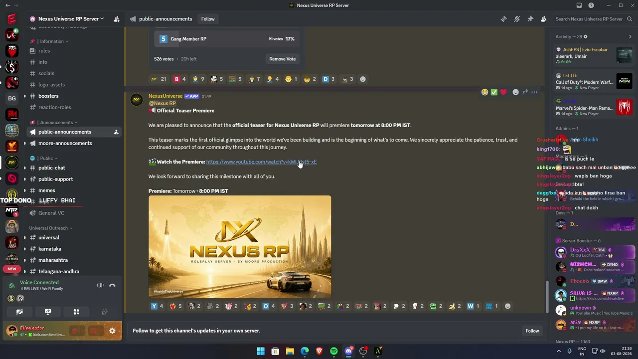Open More options on message toolbar
This screenshot has height=359, width=638.
pyautogui.click(x=534, y=92)
